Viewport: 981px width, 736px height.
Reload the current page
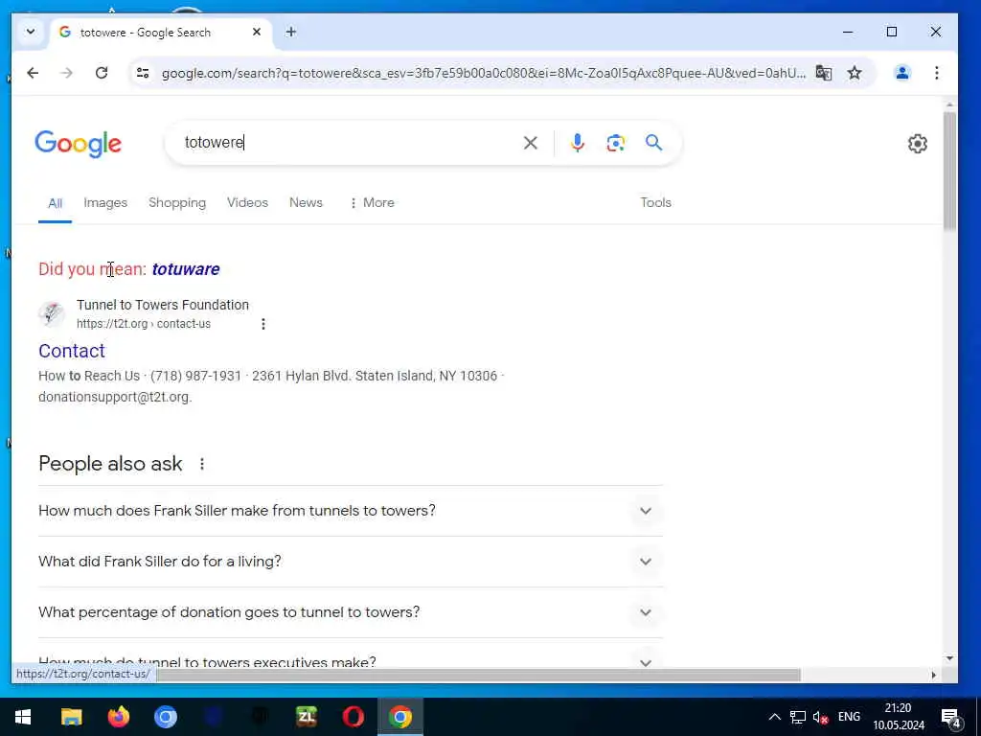click(102, 73)
